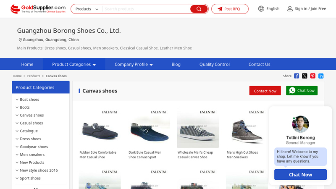Expand the Company Profile nav menu
Image resolution: width=336 pixels, height=189 pixels.
coord(134,64)
